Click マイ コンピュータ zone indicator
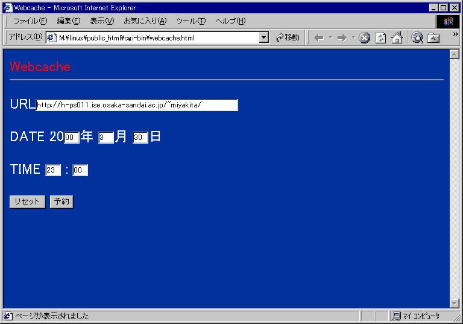Screen dimensions: 463x324 pyautogui.click(x=417, y=316)
